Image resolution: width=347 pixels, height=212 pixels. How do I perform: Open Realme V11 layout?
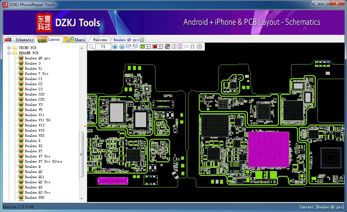point(35,115)
